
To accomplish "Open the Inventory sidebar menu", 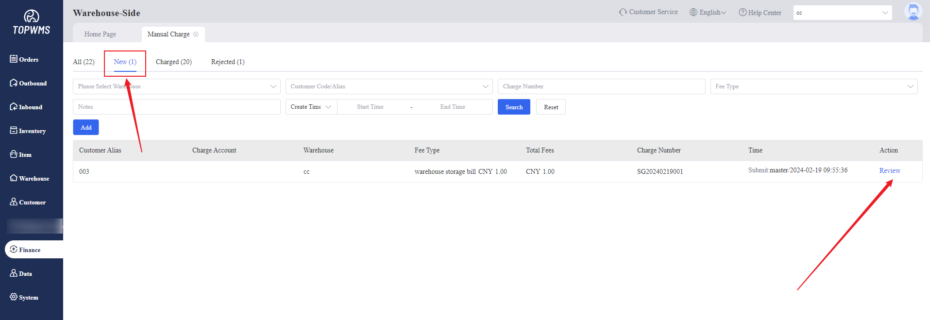I will 28,131.
